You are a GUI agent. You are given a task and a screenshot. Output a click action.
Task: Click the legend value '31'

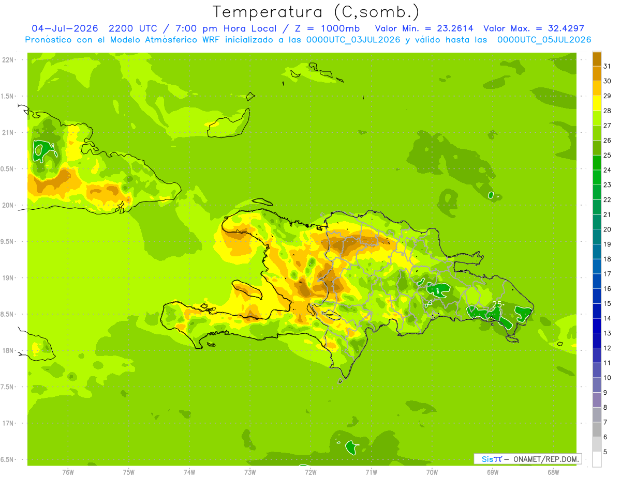click(607, 66)
